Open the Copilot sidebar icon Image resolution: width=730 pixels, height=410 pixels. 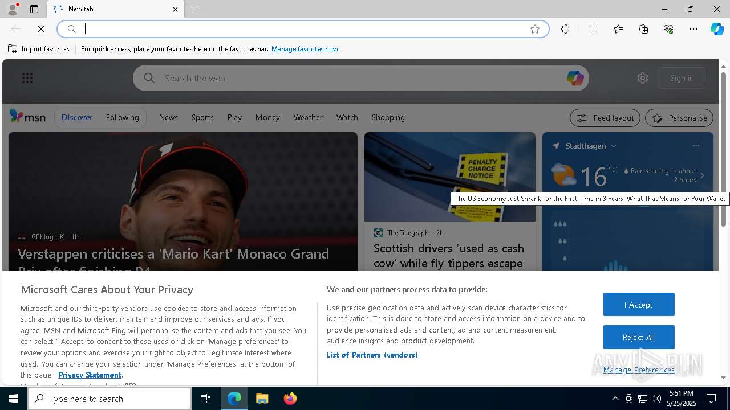pyautogui.click(x=717, y=29)
